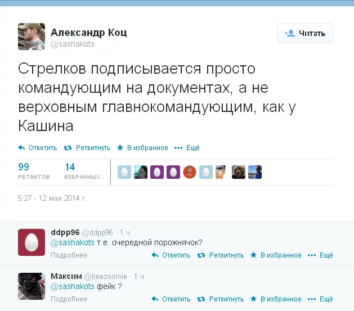This screenshot has width=354, height=311.
Task: Click the reply arrow icon under main tweet
Action: pos(21,148)
